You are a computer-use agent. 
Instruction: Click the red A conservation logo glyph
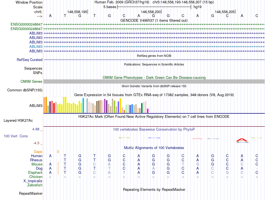[x=242, y=140]
